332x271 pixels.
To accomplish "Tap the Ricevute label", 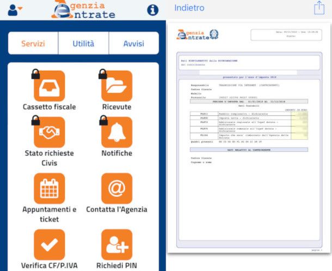I will pyautogui.click(x=116, y=107).
